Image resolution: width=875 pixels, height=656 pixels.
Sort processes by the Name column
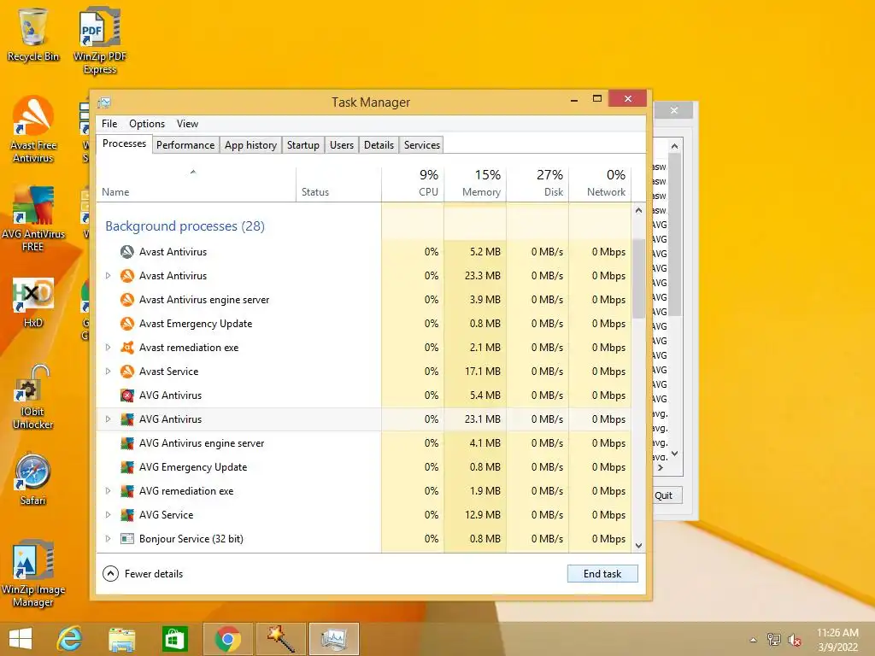[196, 184]
